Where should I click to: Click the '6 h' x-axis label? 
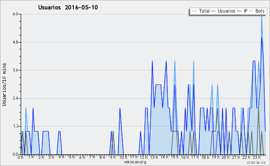point(82,157)
